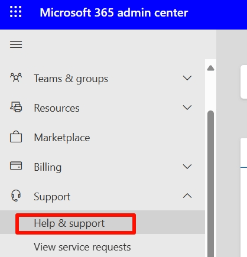Click the Resources printer icon
The image size is (247, 257).
[x=16, y=107]
